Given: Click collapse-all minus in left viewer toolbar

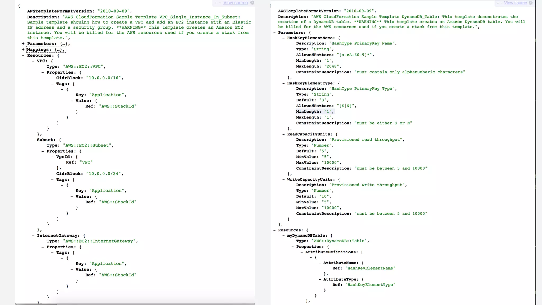Looking at the screenshot, I should (x=220, y=3).
